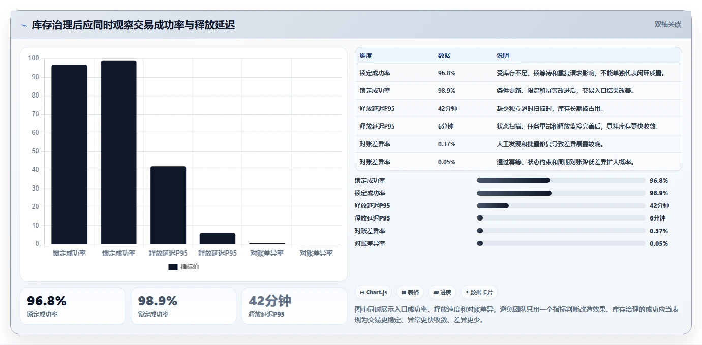The width and height of the screenshot is (702, 345).
Task: Click the 42分钟 value beside its progress bar
Action: (x=659, y=206)
